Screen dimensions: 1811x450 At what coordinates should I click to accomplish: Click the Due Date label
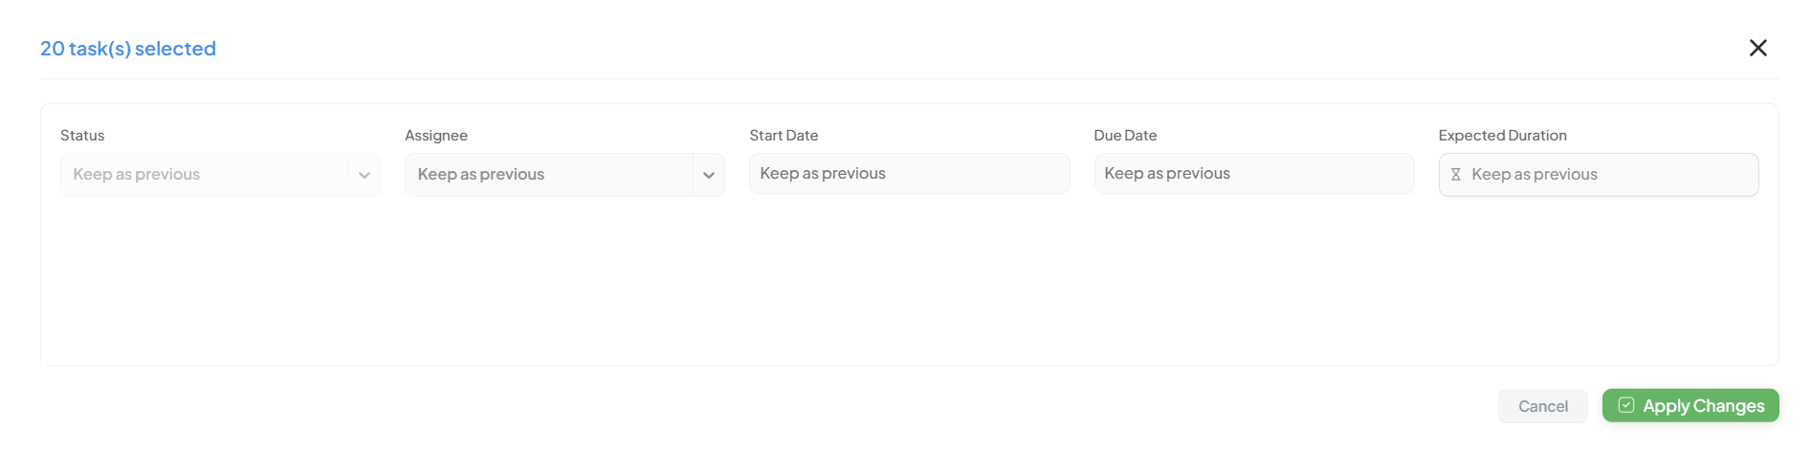click(x=1125, y=136)
